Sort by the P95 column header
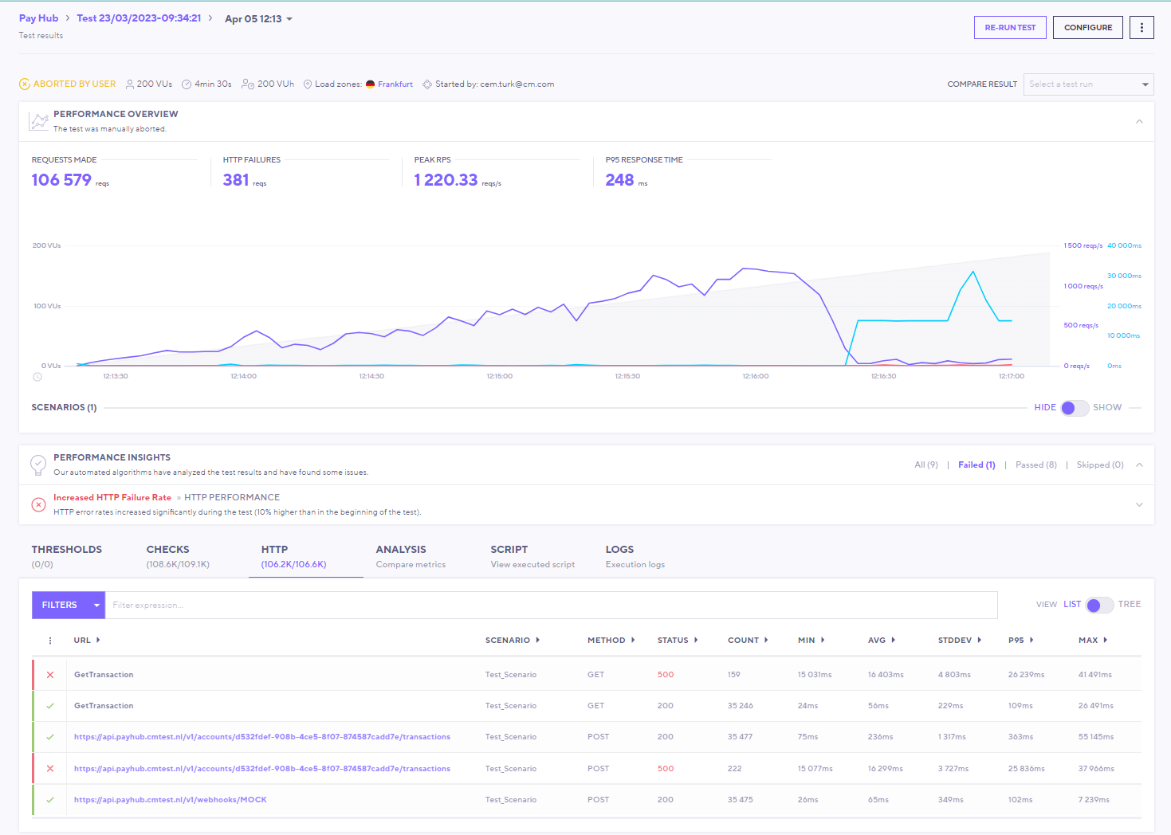 click(x=1021, y=641)
